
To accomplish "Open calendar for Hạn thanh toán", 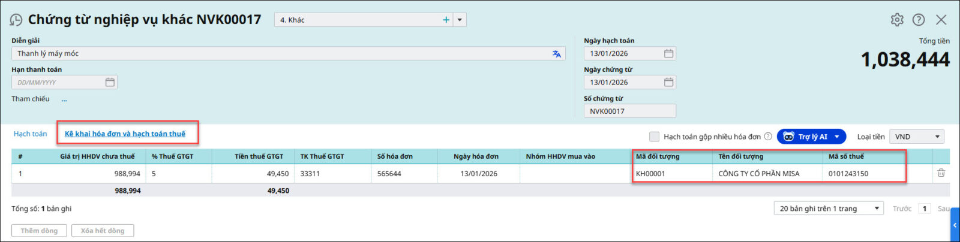I will (x=110, y=83).
